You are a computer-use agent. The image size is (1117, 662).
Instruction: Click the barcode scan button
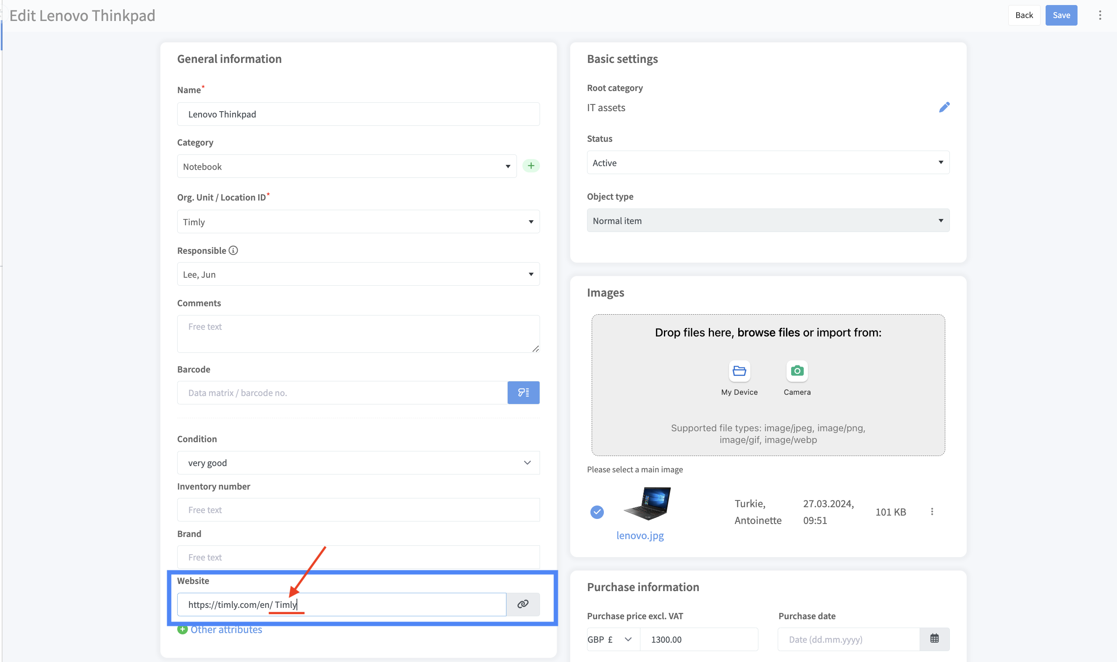[x=523, y=393]
